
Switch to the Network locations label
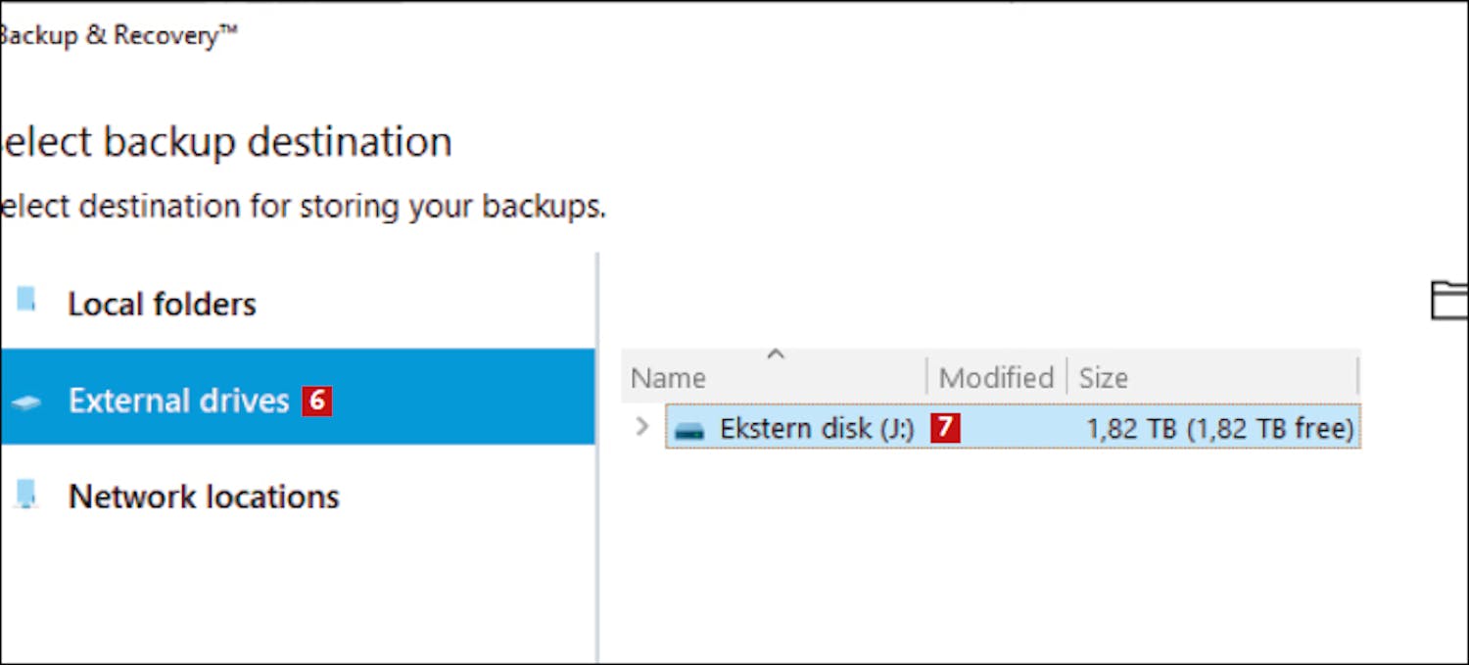point(204,497)
